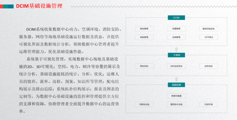The image size is (237, 120).
Task: Click the "安防系统" box
Action: coord(208,66)
